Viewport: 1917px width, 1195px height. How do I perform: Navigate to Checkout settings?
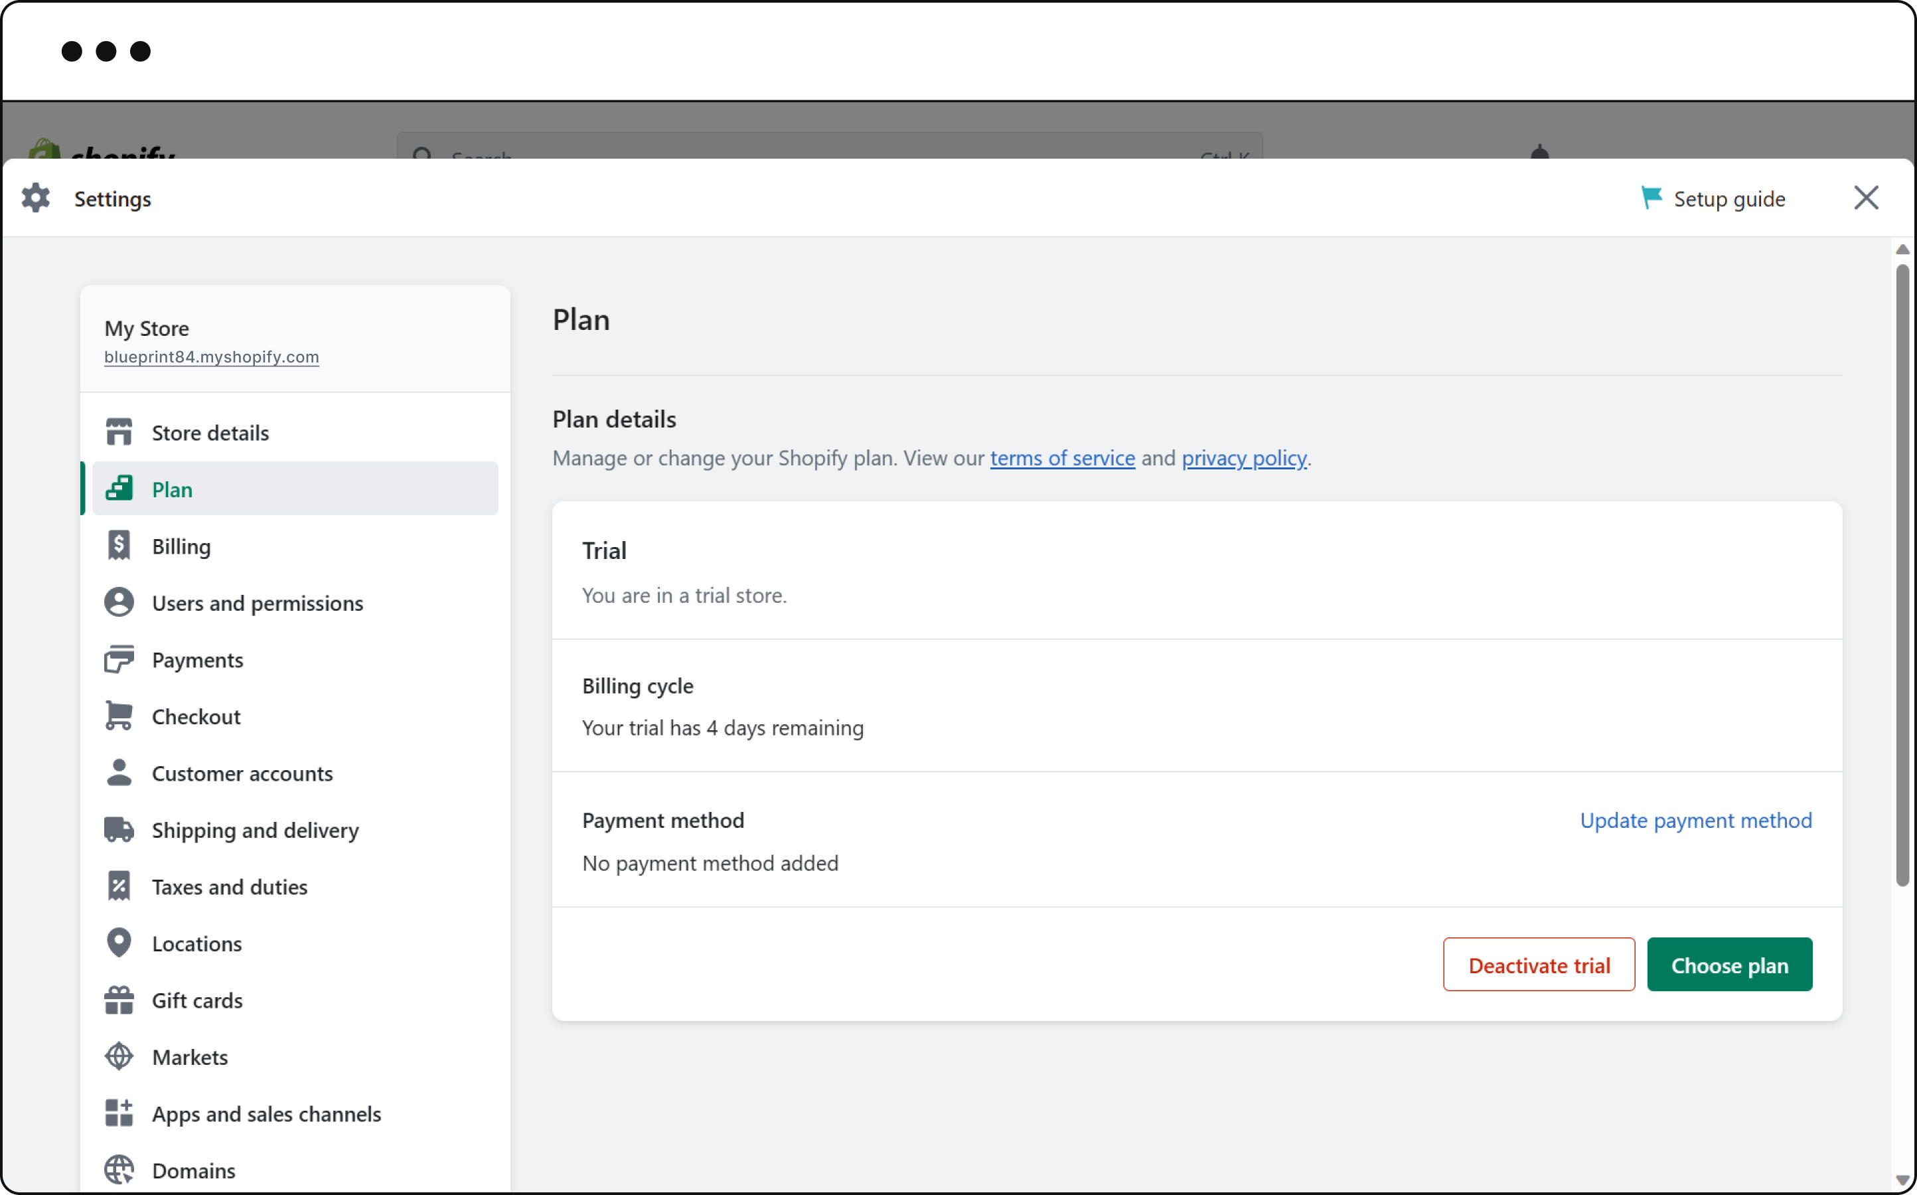(295, 717)
